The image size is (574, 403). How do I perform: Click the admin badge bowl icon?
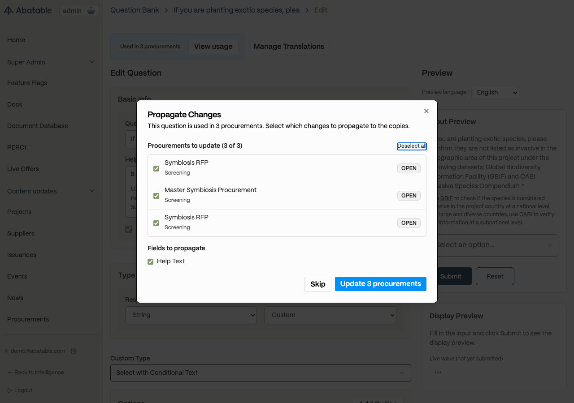point(91,11)
